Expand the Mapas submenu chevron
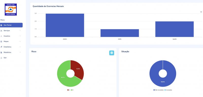 (20, 41)
